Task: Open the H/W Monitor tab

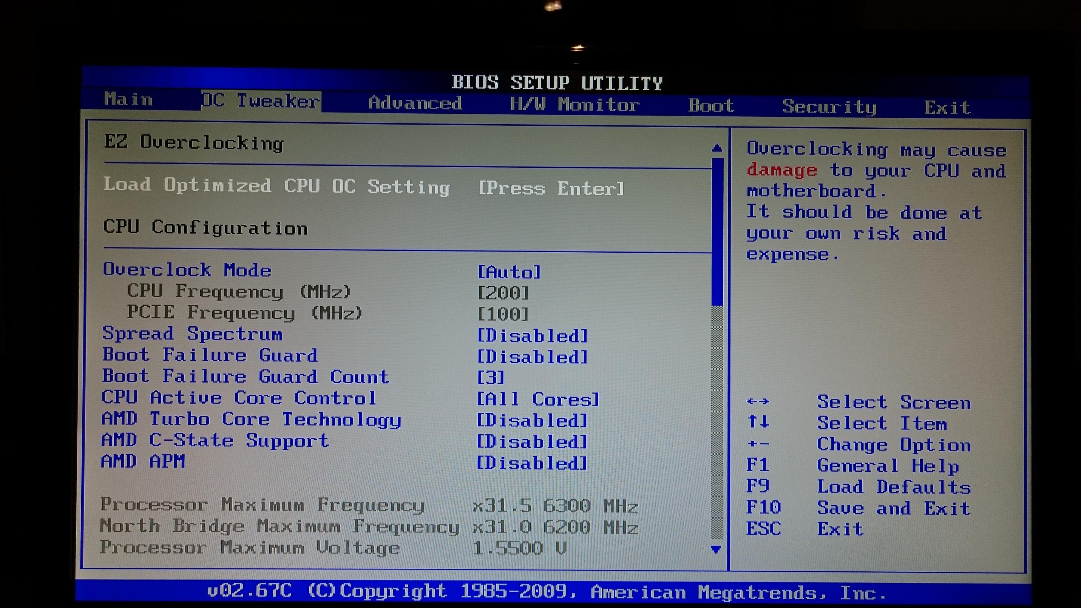Action: tap(574, 105)
